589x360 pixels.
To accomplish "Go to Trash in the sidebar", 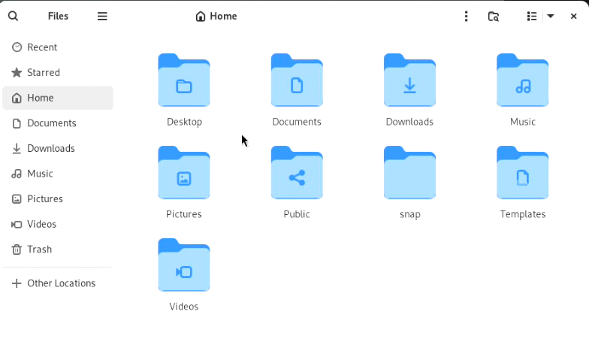I will (39, 250).
